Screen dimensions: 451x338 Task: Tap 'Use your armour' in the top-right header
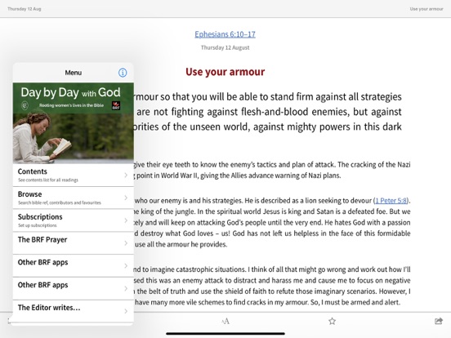point(426,9)
